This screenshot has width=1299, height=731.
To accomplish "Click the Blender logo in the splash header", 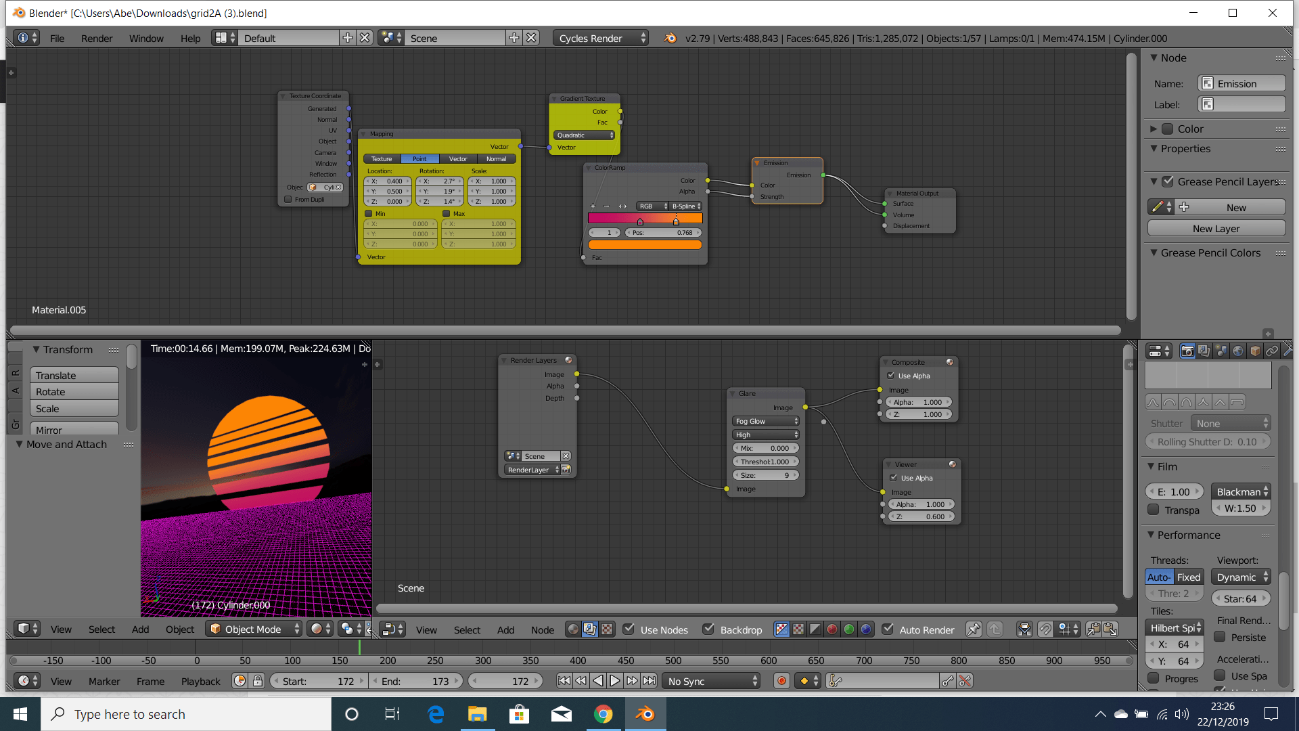I will [x=670, y=38].
